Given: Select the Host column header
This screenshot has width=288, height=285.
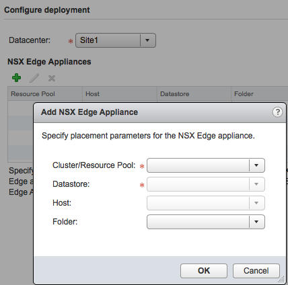Looking at the screenshot, I should 120,93.
